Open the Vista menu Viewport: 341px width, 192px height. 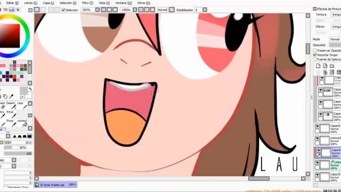[104, 3]
